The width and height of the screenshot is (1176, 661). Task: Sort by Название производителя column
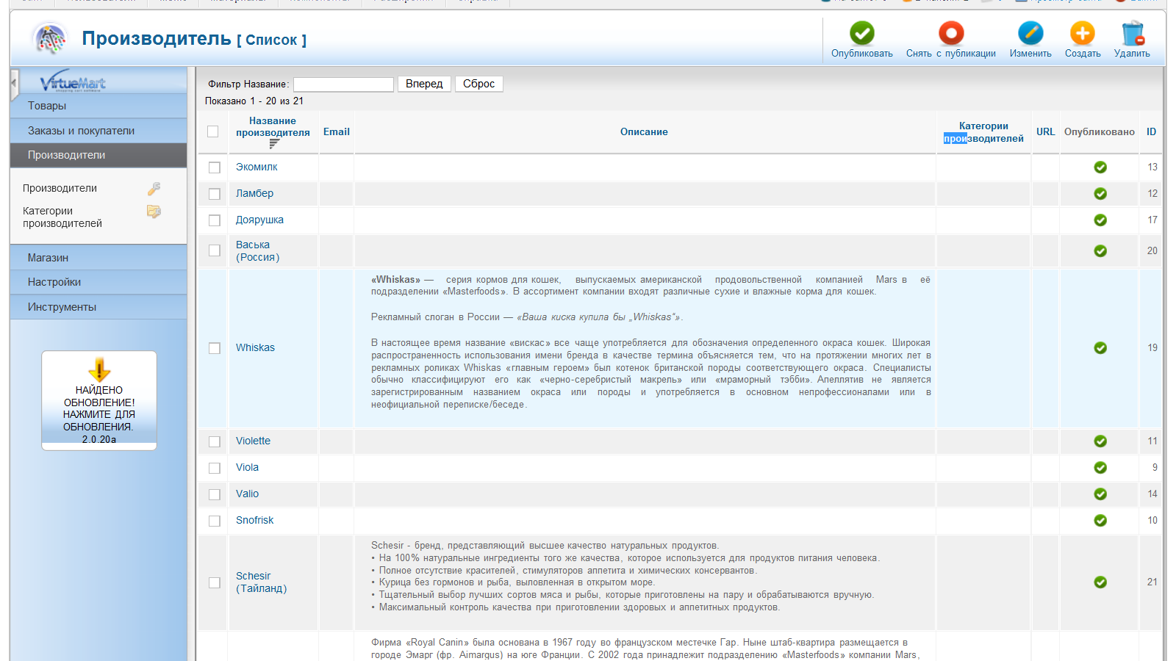(x=273, y=126)
